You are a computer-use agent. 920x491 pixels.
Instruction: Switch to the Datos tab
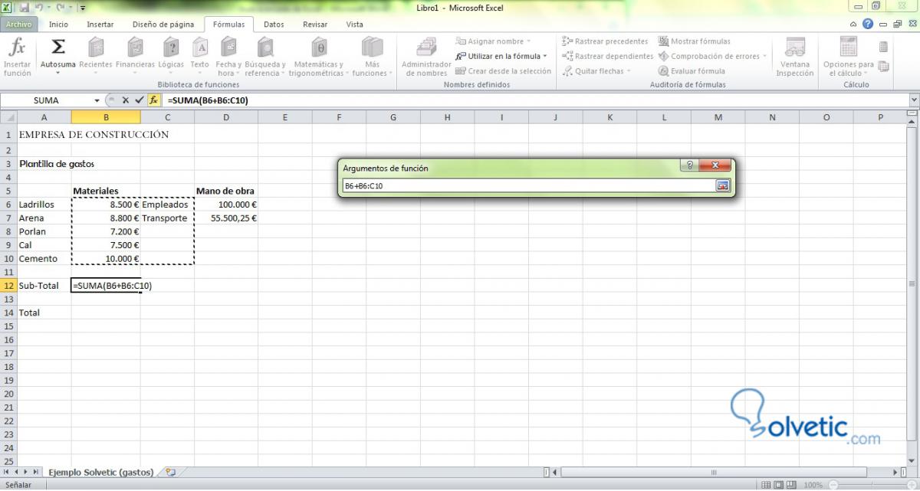[x=274, y=25]
